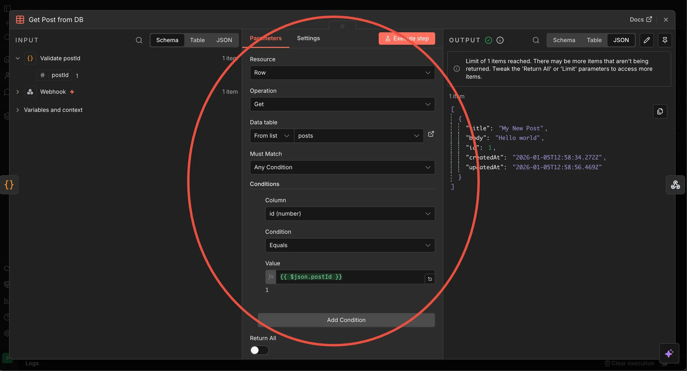
Task: Switch OUTPUT view to JSON
Action: click(621, 40)
